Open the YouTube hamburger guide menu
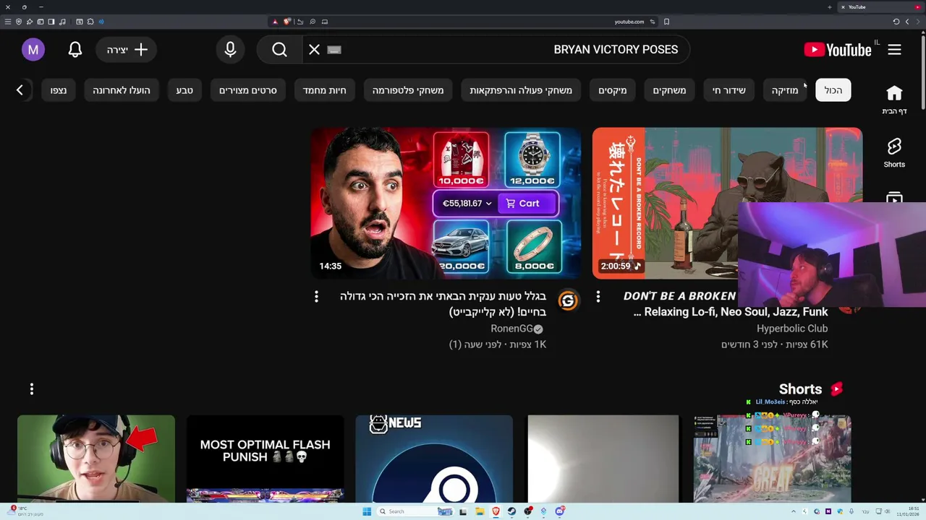926x520 pixels. point(894,50)
